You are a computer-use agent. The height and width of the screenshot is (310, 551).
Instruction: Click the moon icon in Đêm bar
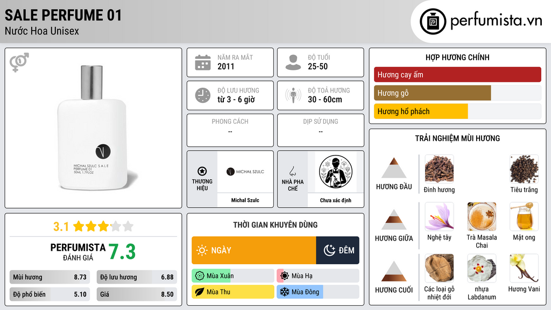tap(329, 250)
